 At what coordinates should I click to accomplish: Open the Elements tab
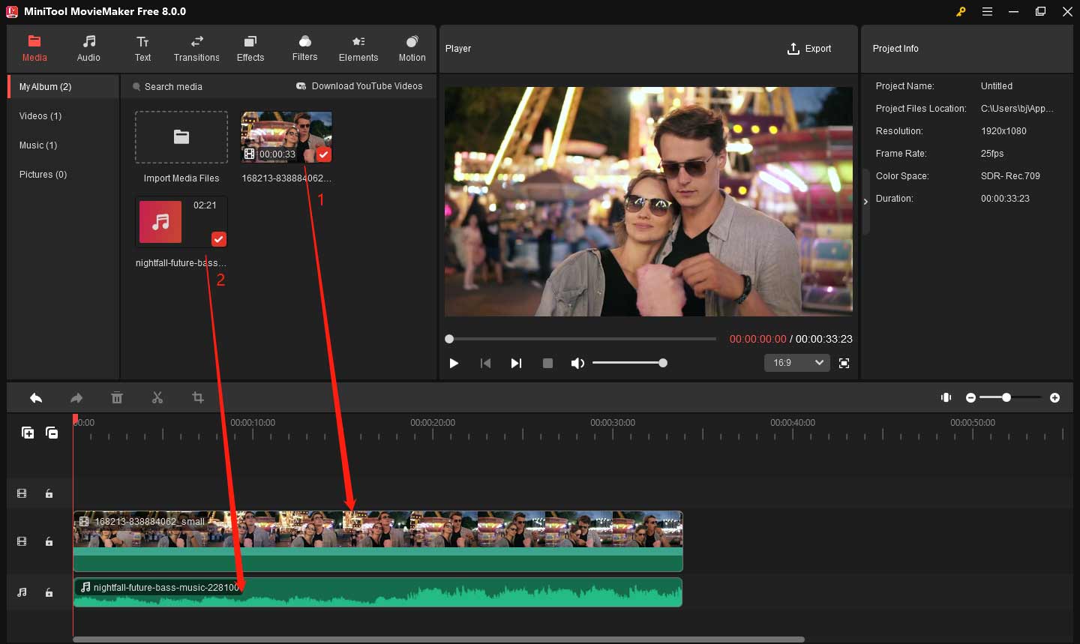click(358, 48)
